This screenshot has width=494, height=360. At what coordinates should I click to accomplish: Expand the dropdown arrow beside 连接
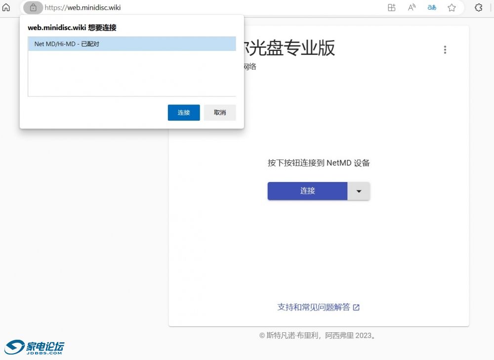point(359,191)
